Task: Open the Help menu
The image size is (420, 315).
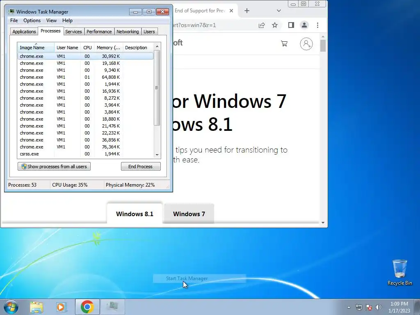Action: [x=67, y=21]
